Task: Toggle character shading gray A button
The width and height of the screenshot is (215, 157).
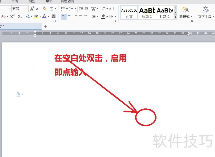Action: [x=54, y=16]
